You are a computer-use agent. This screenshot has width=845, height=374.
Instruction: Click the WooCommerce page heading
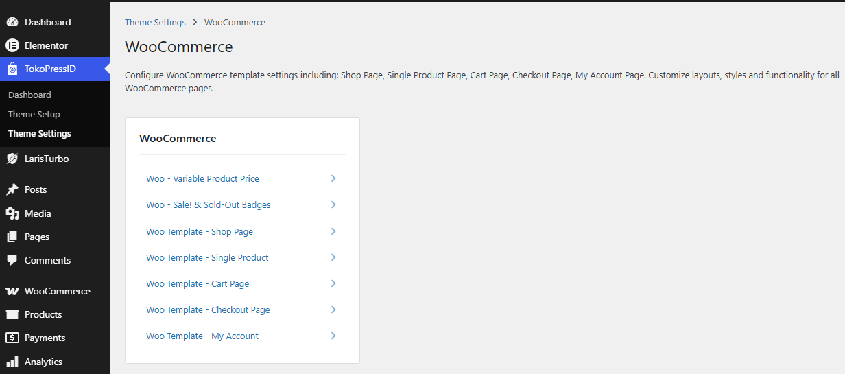click(179, 47)
